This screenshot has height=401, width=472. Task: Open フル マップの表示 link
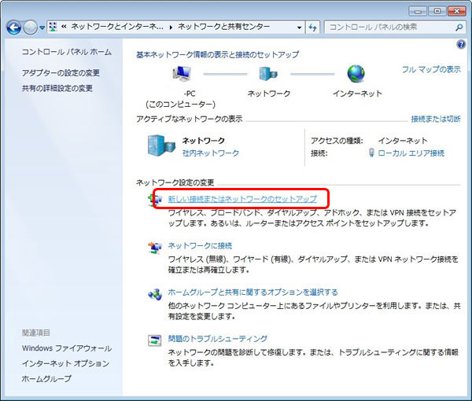[x=431, y=69]
